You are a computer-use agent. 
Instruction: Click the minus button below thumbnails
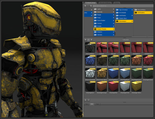[89, 100]
